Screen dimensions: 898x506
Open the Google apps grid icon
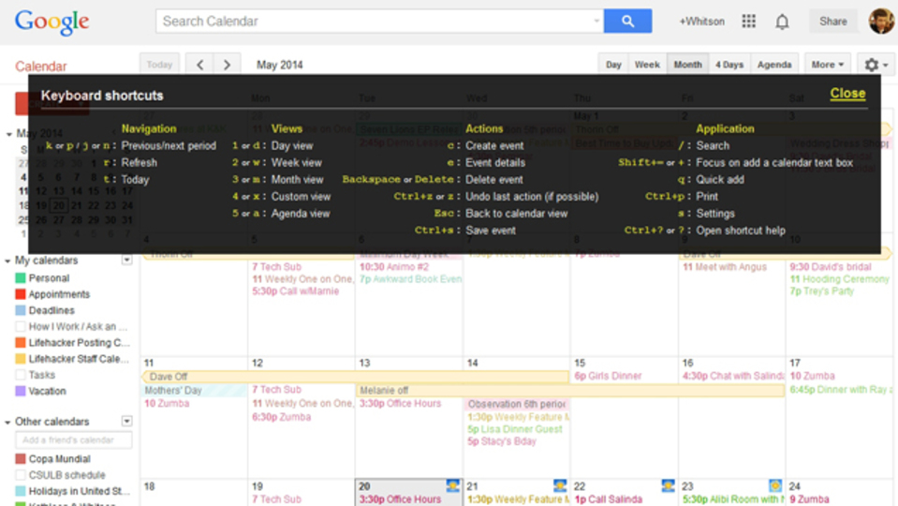[748, 22]
